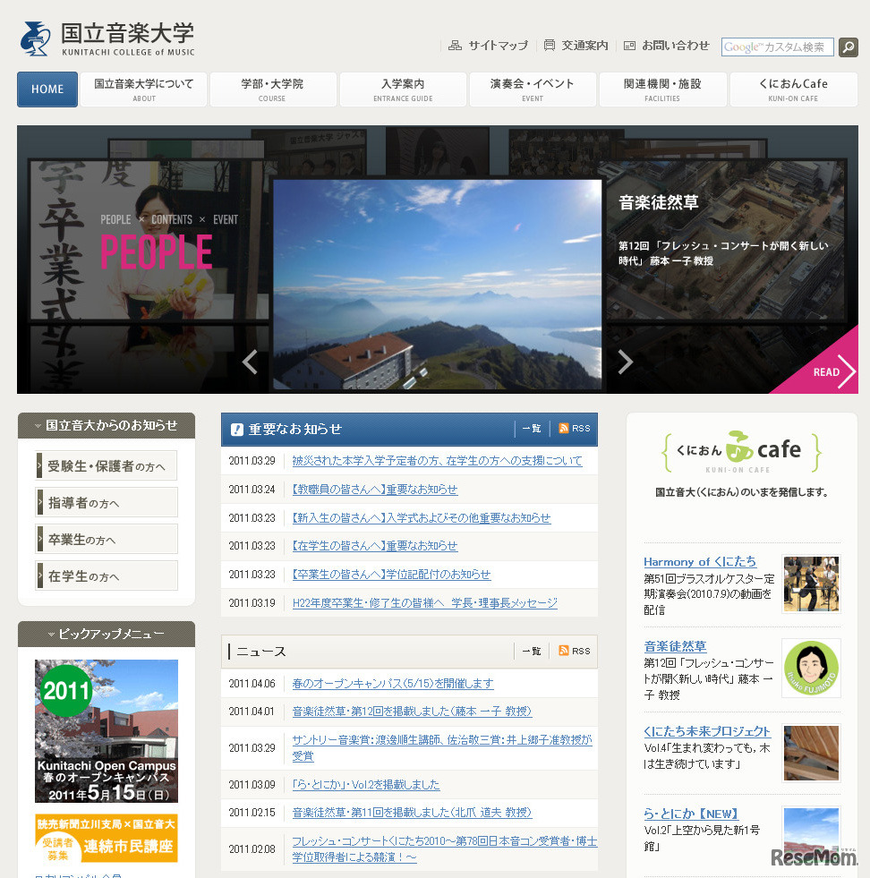Open the 演奏会・イベント EVENT menu

[x=533, y=89]
